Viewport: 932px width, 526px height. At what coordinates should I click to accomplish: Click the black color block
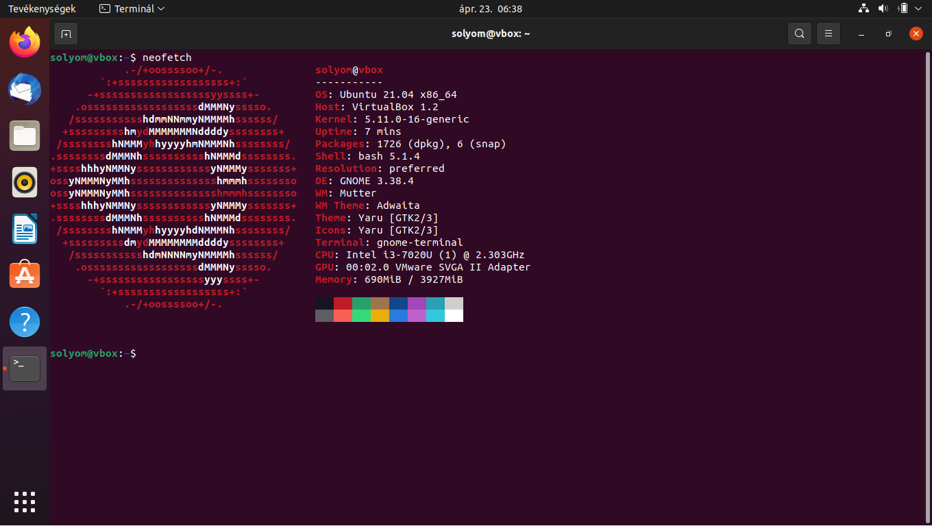(x=324, y=303)
